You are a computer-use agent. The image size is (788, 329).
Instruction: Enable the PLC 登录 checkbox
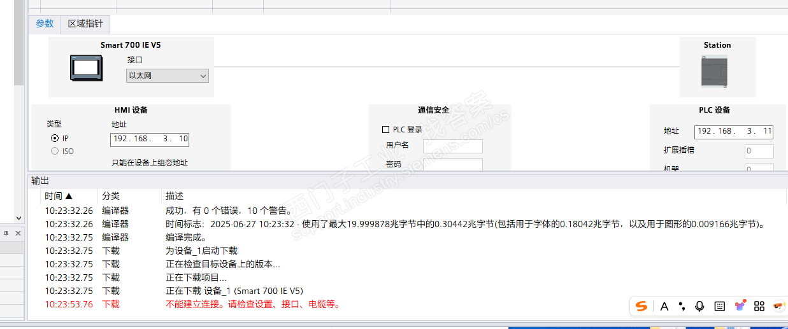[x=385, y=129]
